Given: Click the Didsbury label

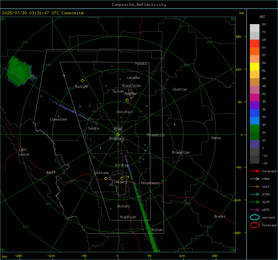Looking at the screenshot, I should click(x=116, y=139).
